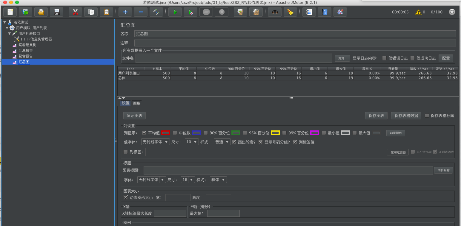Click the Toggle enable/disable icon

(156, 12)
